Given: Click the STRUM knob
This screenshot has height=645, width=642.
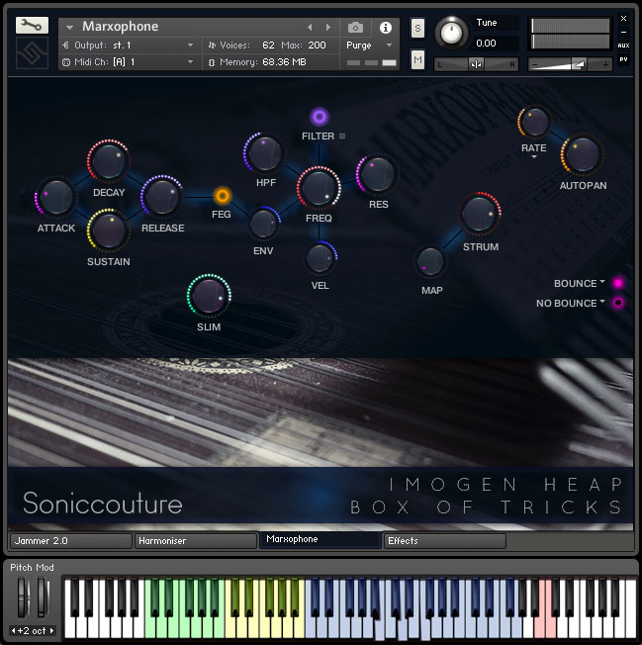Looking at the screenshot, I should tap(479, 214).
